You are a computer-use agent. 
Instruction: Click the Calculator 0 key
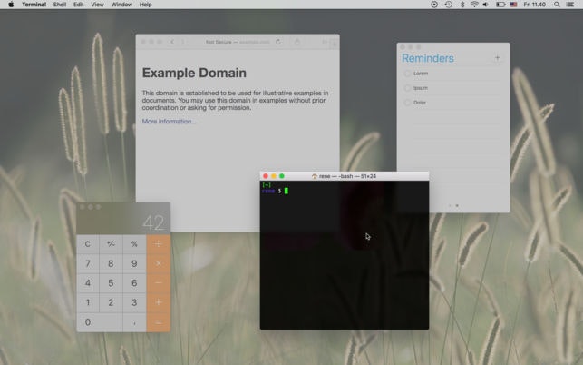click(x=99, y=322)
